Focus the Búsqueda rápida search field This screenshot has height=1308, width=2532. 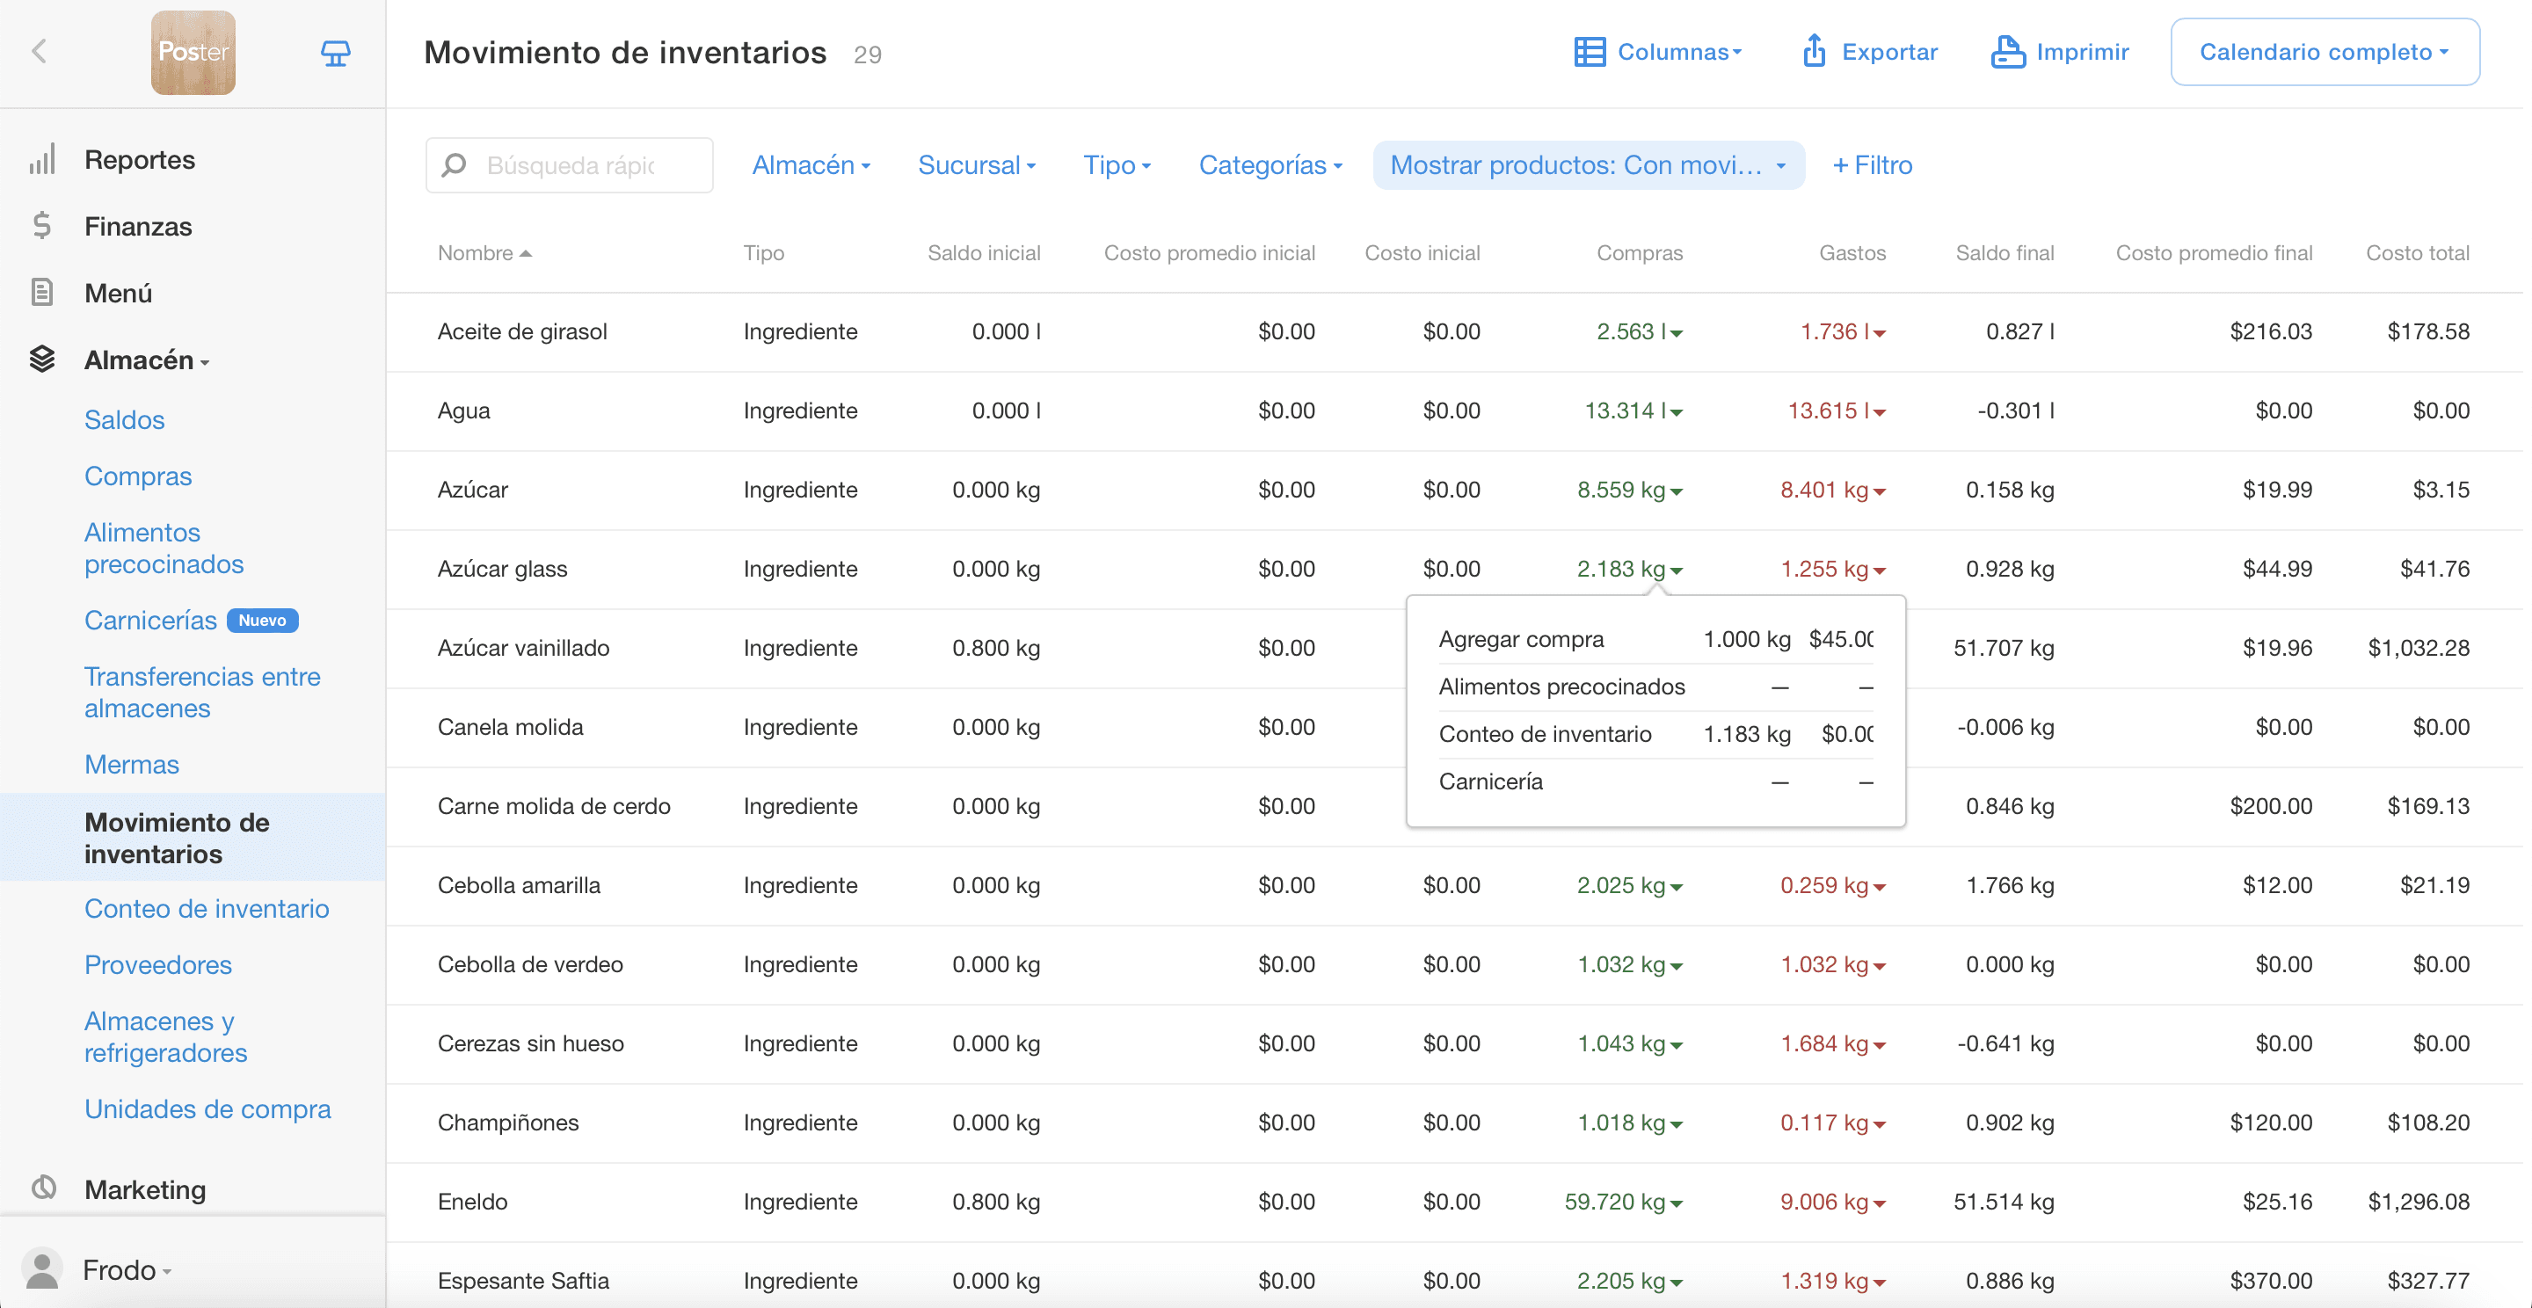pos(569,165)
